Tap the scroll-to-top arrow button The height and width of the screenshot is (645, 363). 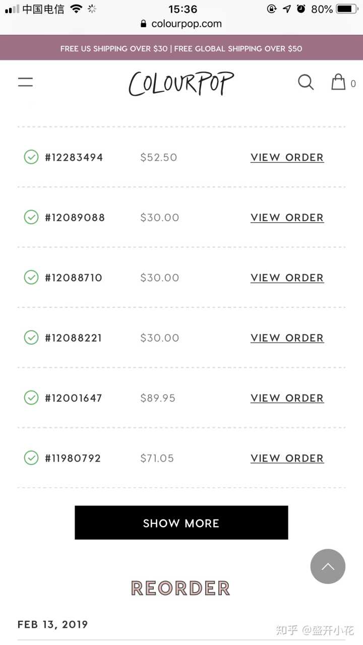pos(328,566)
